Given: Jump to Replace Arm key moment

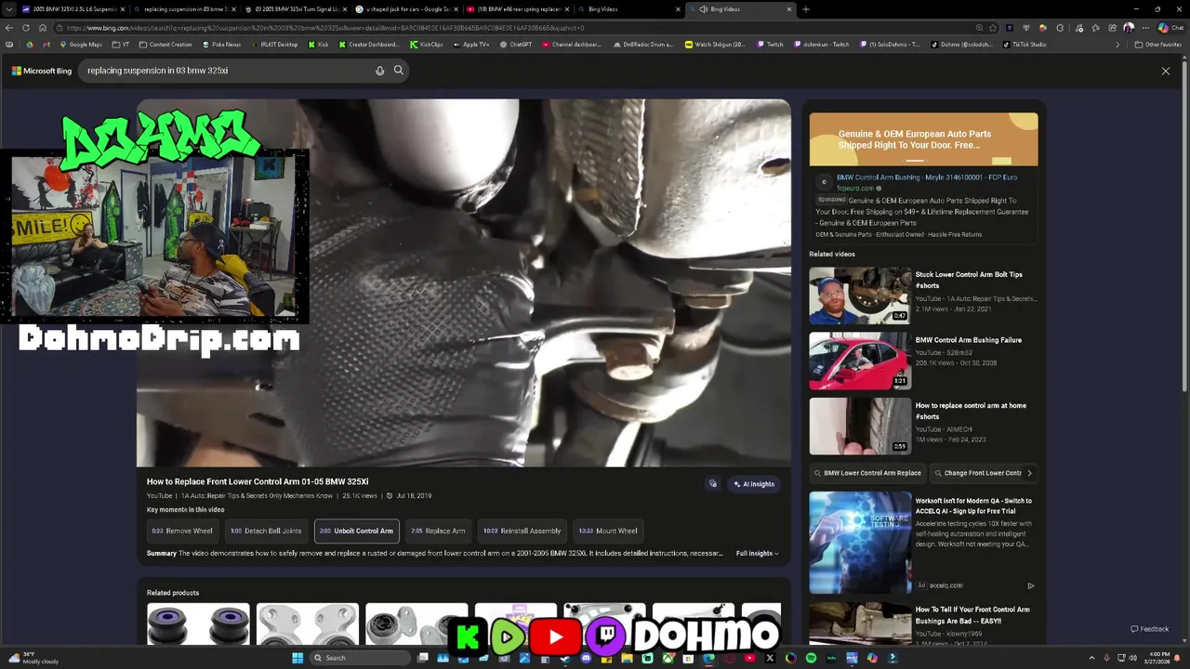Looking at the screenshot, I should pos(438,531).
